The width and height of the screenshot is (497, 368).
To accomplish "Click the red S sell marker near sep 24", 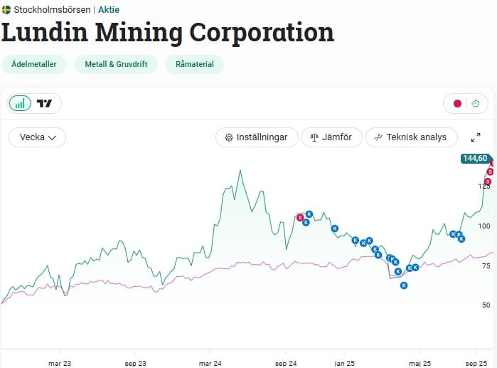I will 300,218.
